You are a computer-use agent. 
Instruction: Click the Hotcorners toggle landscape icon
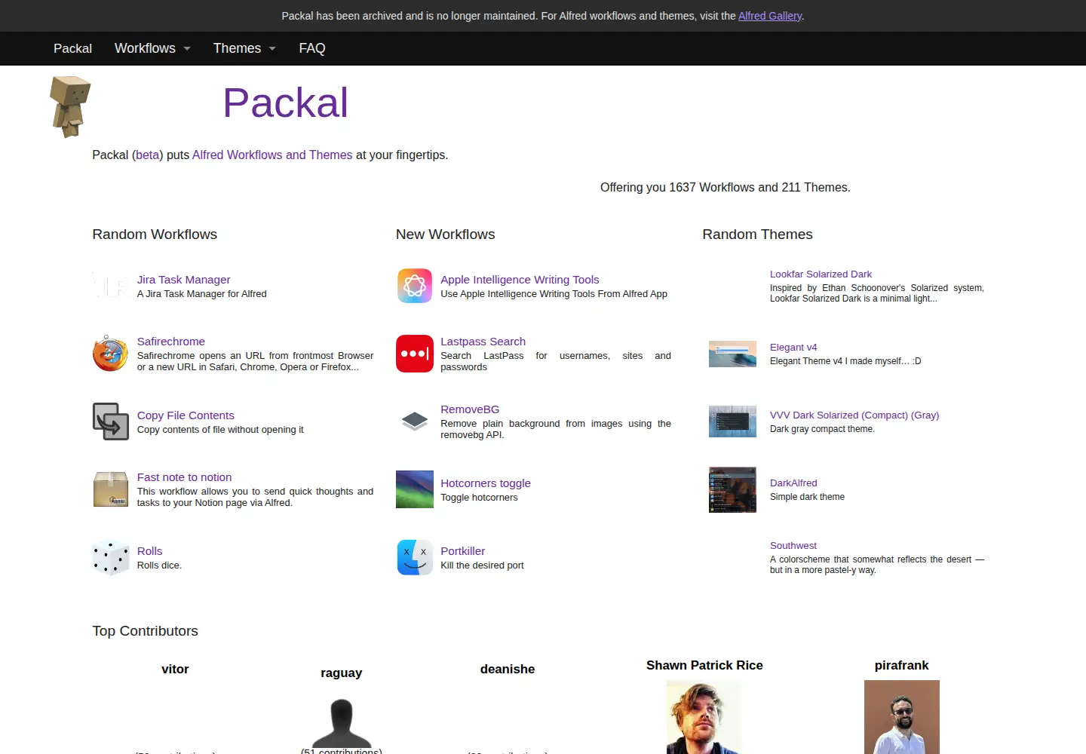(x=415, y=489)
